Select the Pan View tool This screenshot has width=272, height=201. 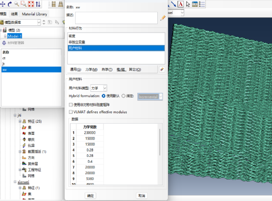(x=3, y=4)
